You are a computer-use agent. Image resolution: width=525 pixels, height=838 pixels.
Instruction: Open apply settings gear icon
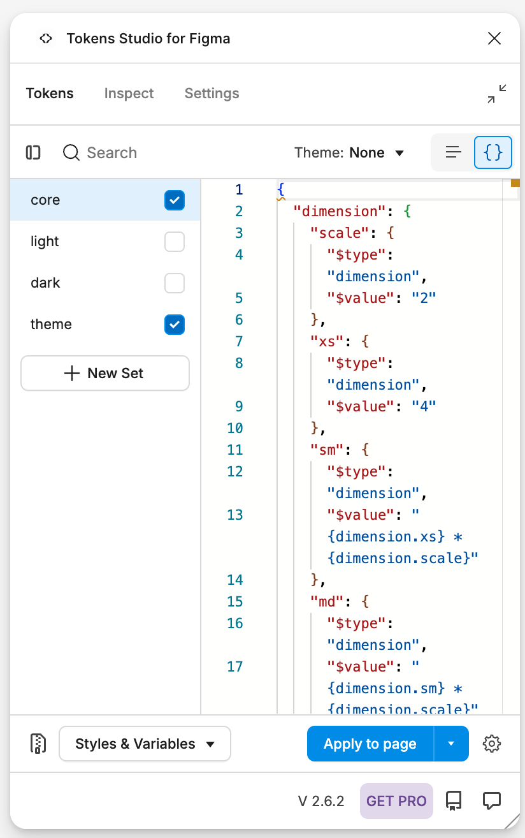pyautogui.click(x=492, y=744)
